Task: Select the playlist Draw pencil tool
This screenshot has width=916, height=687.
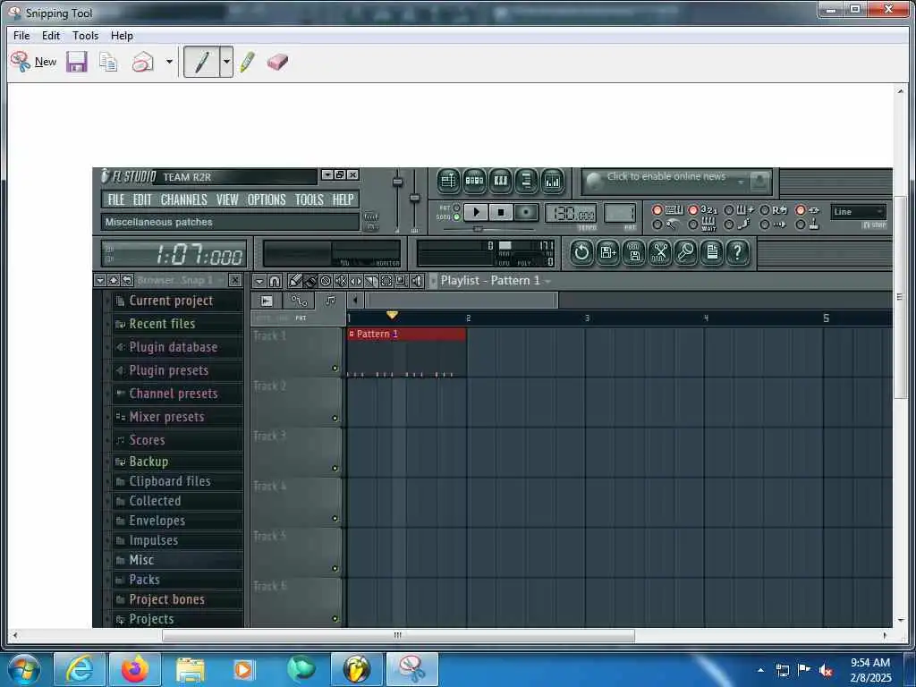Action: [x=295, y=281]
